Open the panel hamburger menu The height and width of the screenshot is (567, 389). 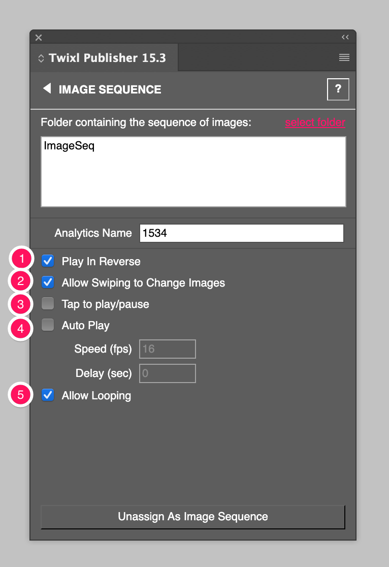[x=344, y=57]
